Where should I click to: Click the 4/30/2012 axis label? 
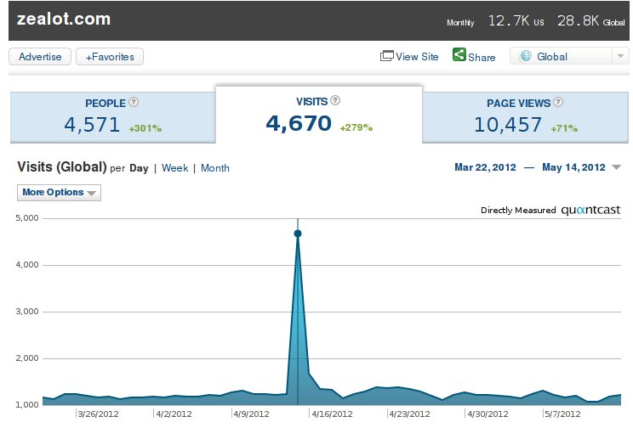click(x=488, y=414)
